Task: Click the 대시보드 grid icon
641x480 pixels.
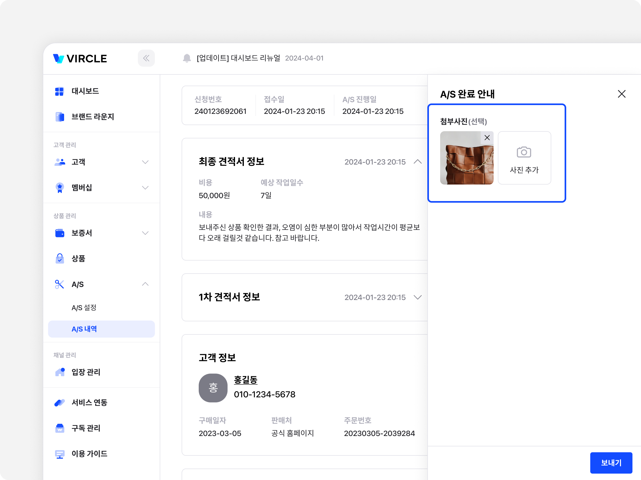Action: (59, 91)
